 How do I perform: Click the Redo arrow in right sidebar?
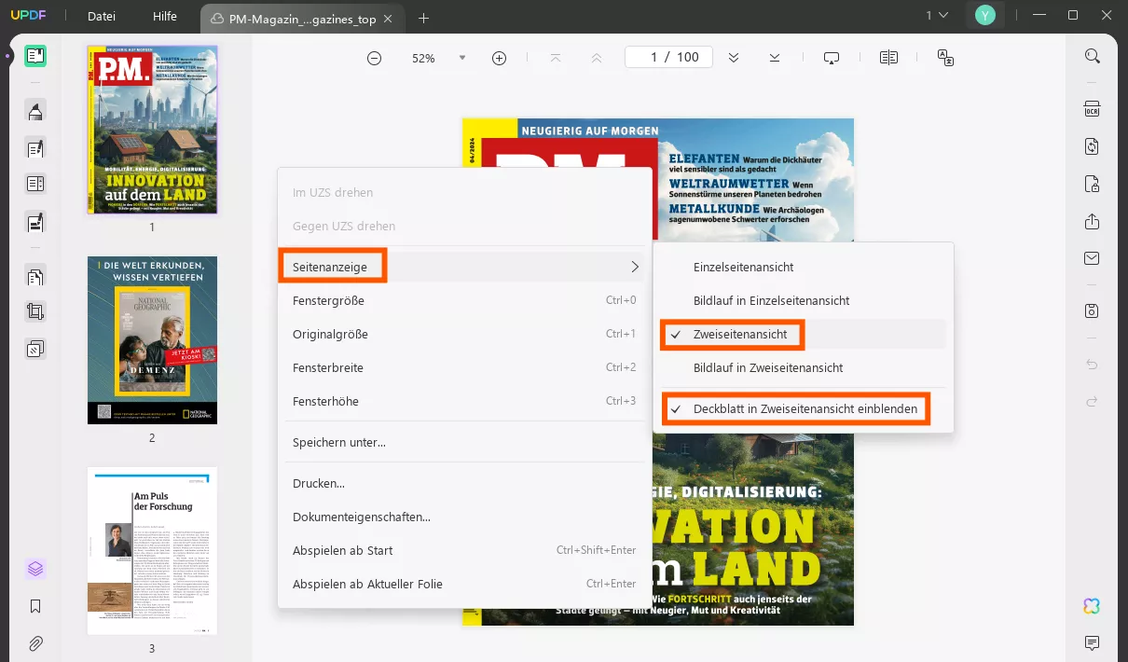pos(1092,401)
